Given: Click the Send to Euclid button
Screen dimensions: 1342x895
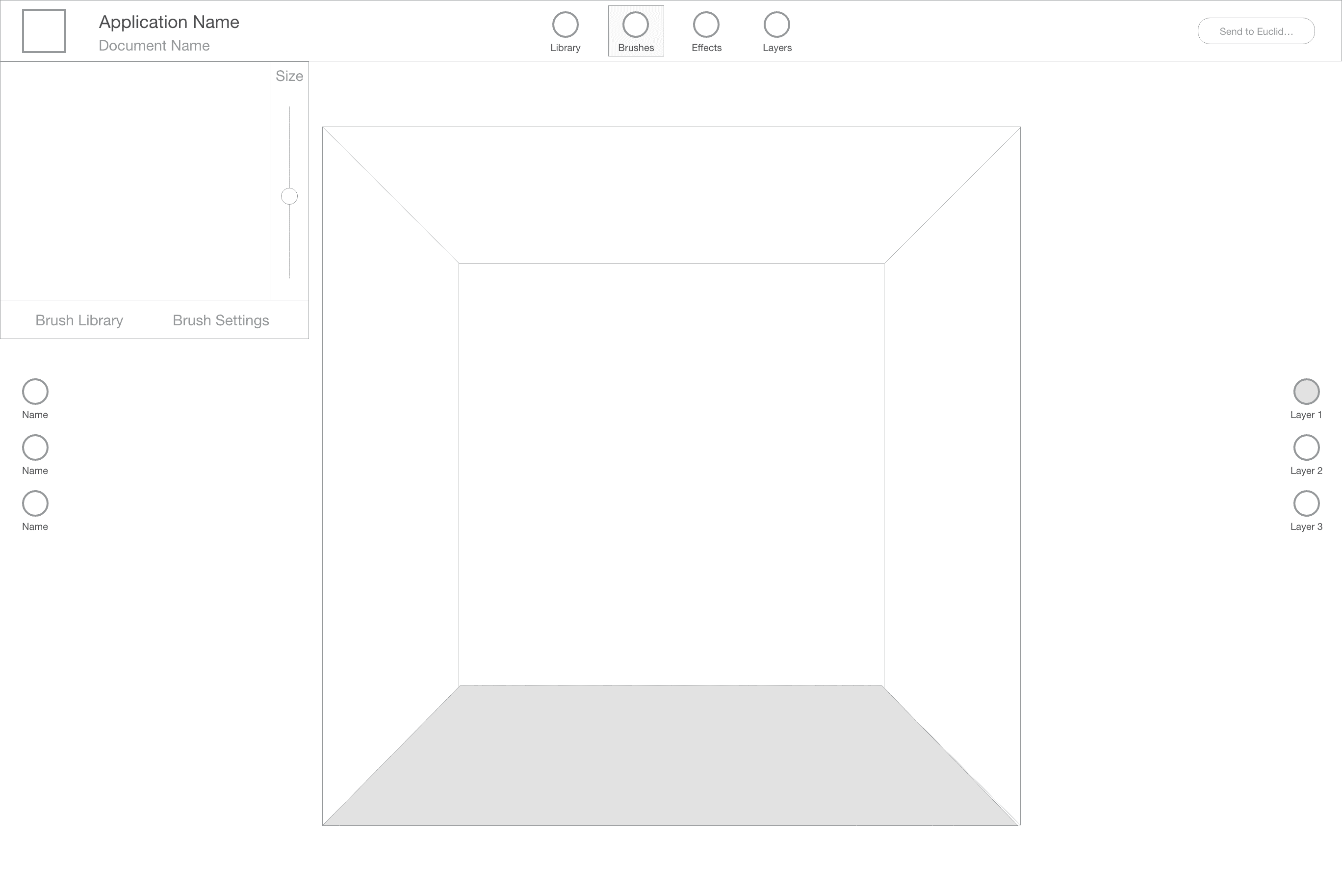Looking at the screenshot, I should coord(1256,31).
